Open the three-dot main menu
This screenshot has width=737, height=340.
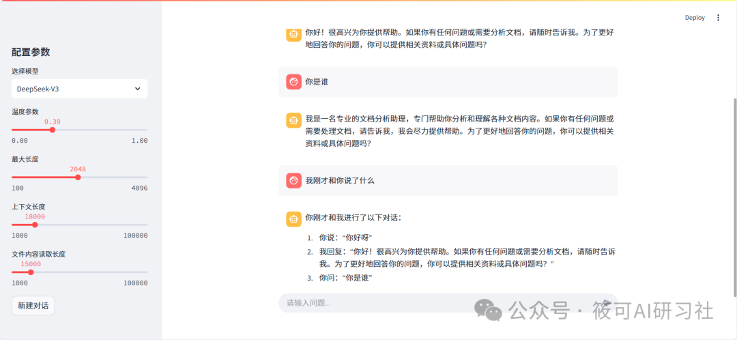click(x=718, y=18)
